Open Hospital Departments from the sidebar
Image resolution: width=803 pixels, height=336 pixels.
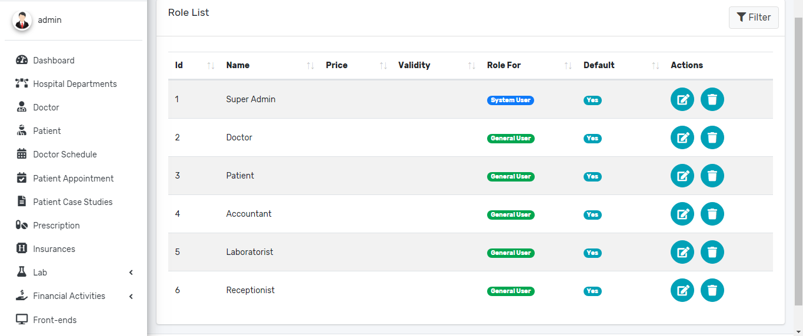click(x=75, y=84)
